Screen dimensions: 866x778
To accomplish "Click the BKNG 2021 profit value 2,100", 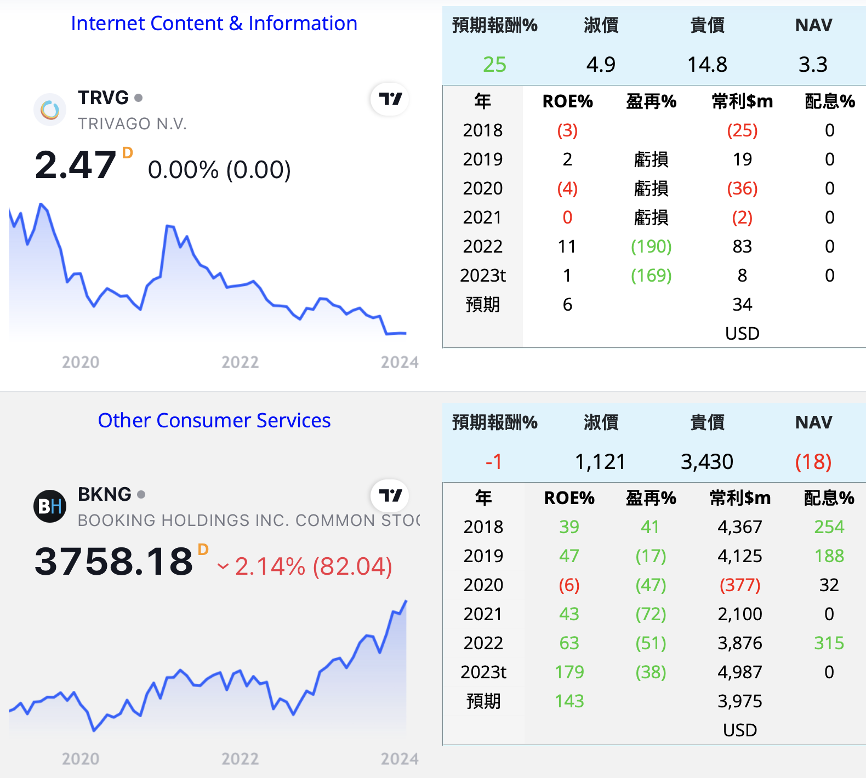I will 740,614.
